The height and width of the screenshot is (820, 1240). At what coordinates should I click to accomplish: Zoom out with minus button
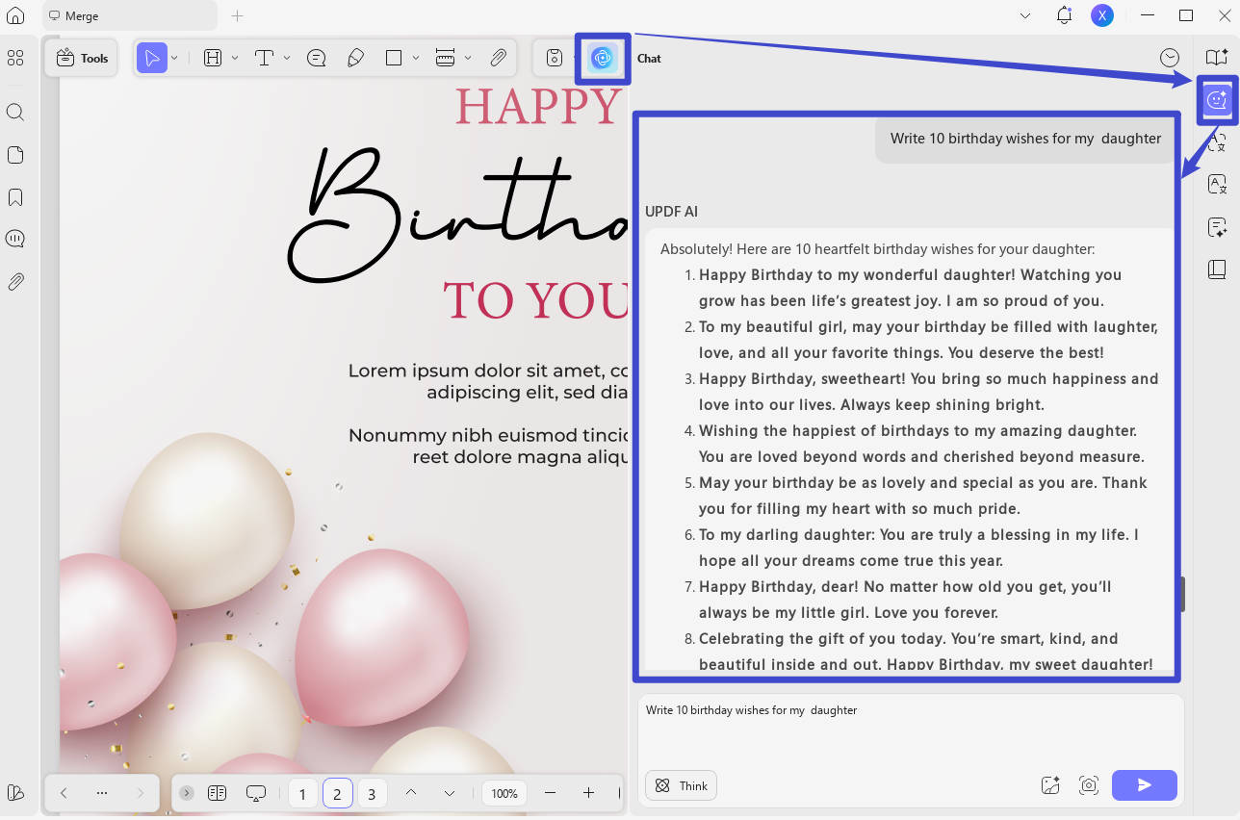550,793
